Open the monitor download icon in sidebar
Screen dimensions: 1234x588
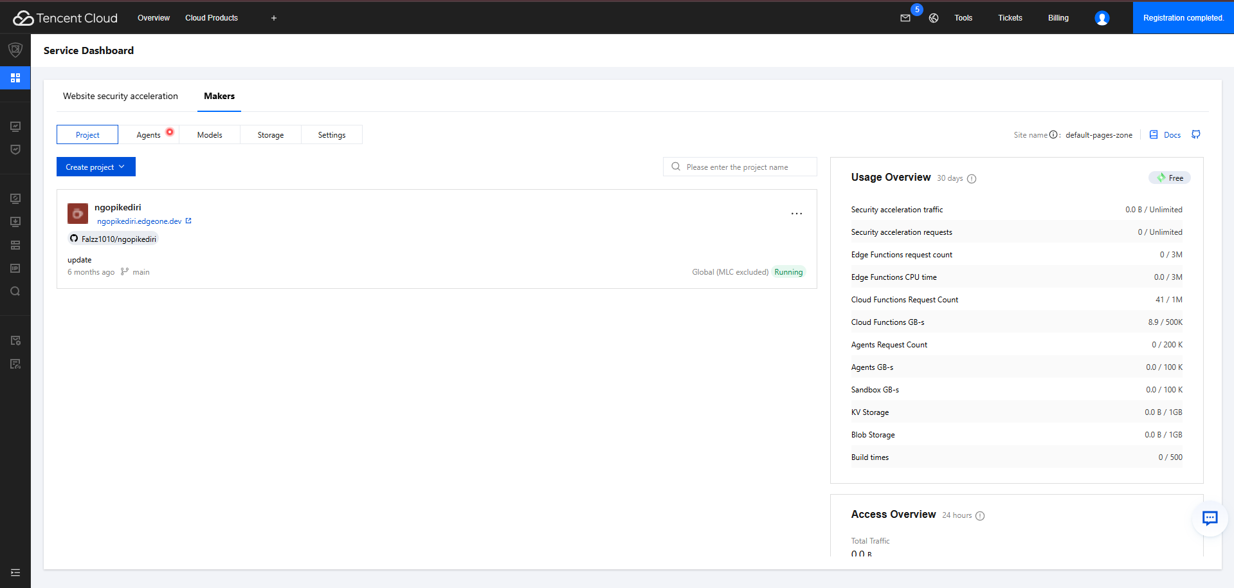(x=15, y=222)
